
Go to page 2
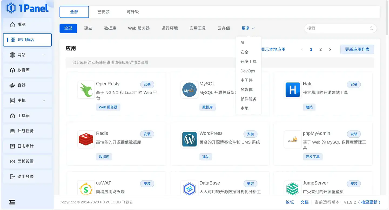[x=320, y=49]
